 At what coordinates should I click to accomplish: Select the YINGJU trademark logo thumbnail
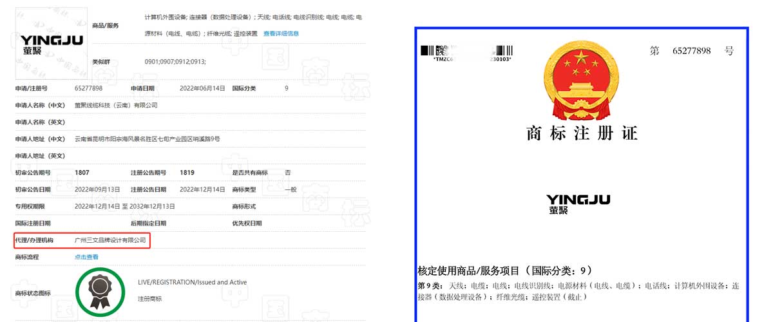coord(52,43)
